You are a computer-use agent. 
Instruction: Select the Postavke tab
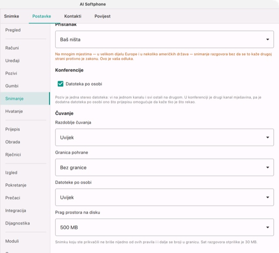click(x=42, y=16)
